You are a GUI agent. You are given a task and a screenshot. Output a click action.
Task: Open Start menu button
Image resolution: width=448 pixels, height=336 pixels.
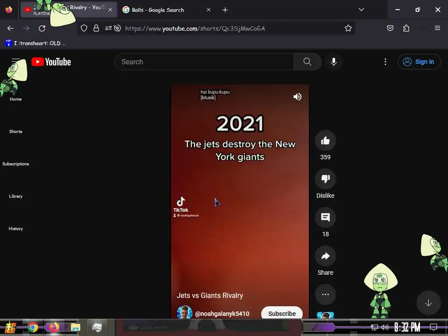(x=10, y=327)
